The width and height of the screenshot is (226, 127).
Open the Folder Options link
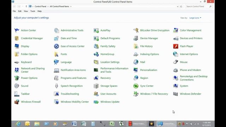(x=29, y=54)
